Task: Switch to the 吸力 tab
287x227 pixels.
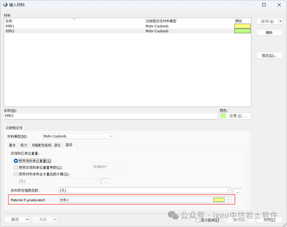Action: click(x=24, y=145)
